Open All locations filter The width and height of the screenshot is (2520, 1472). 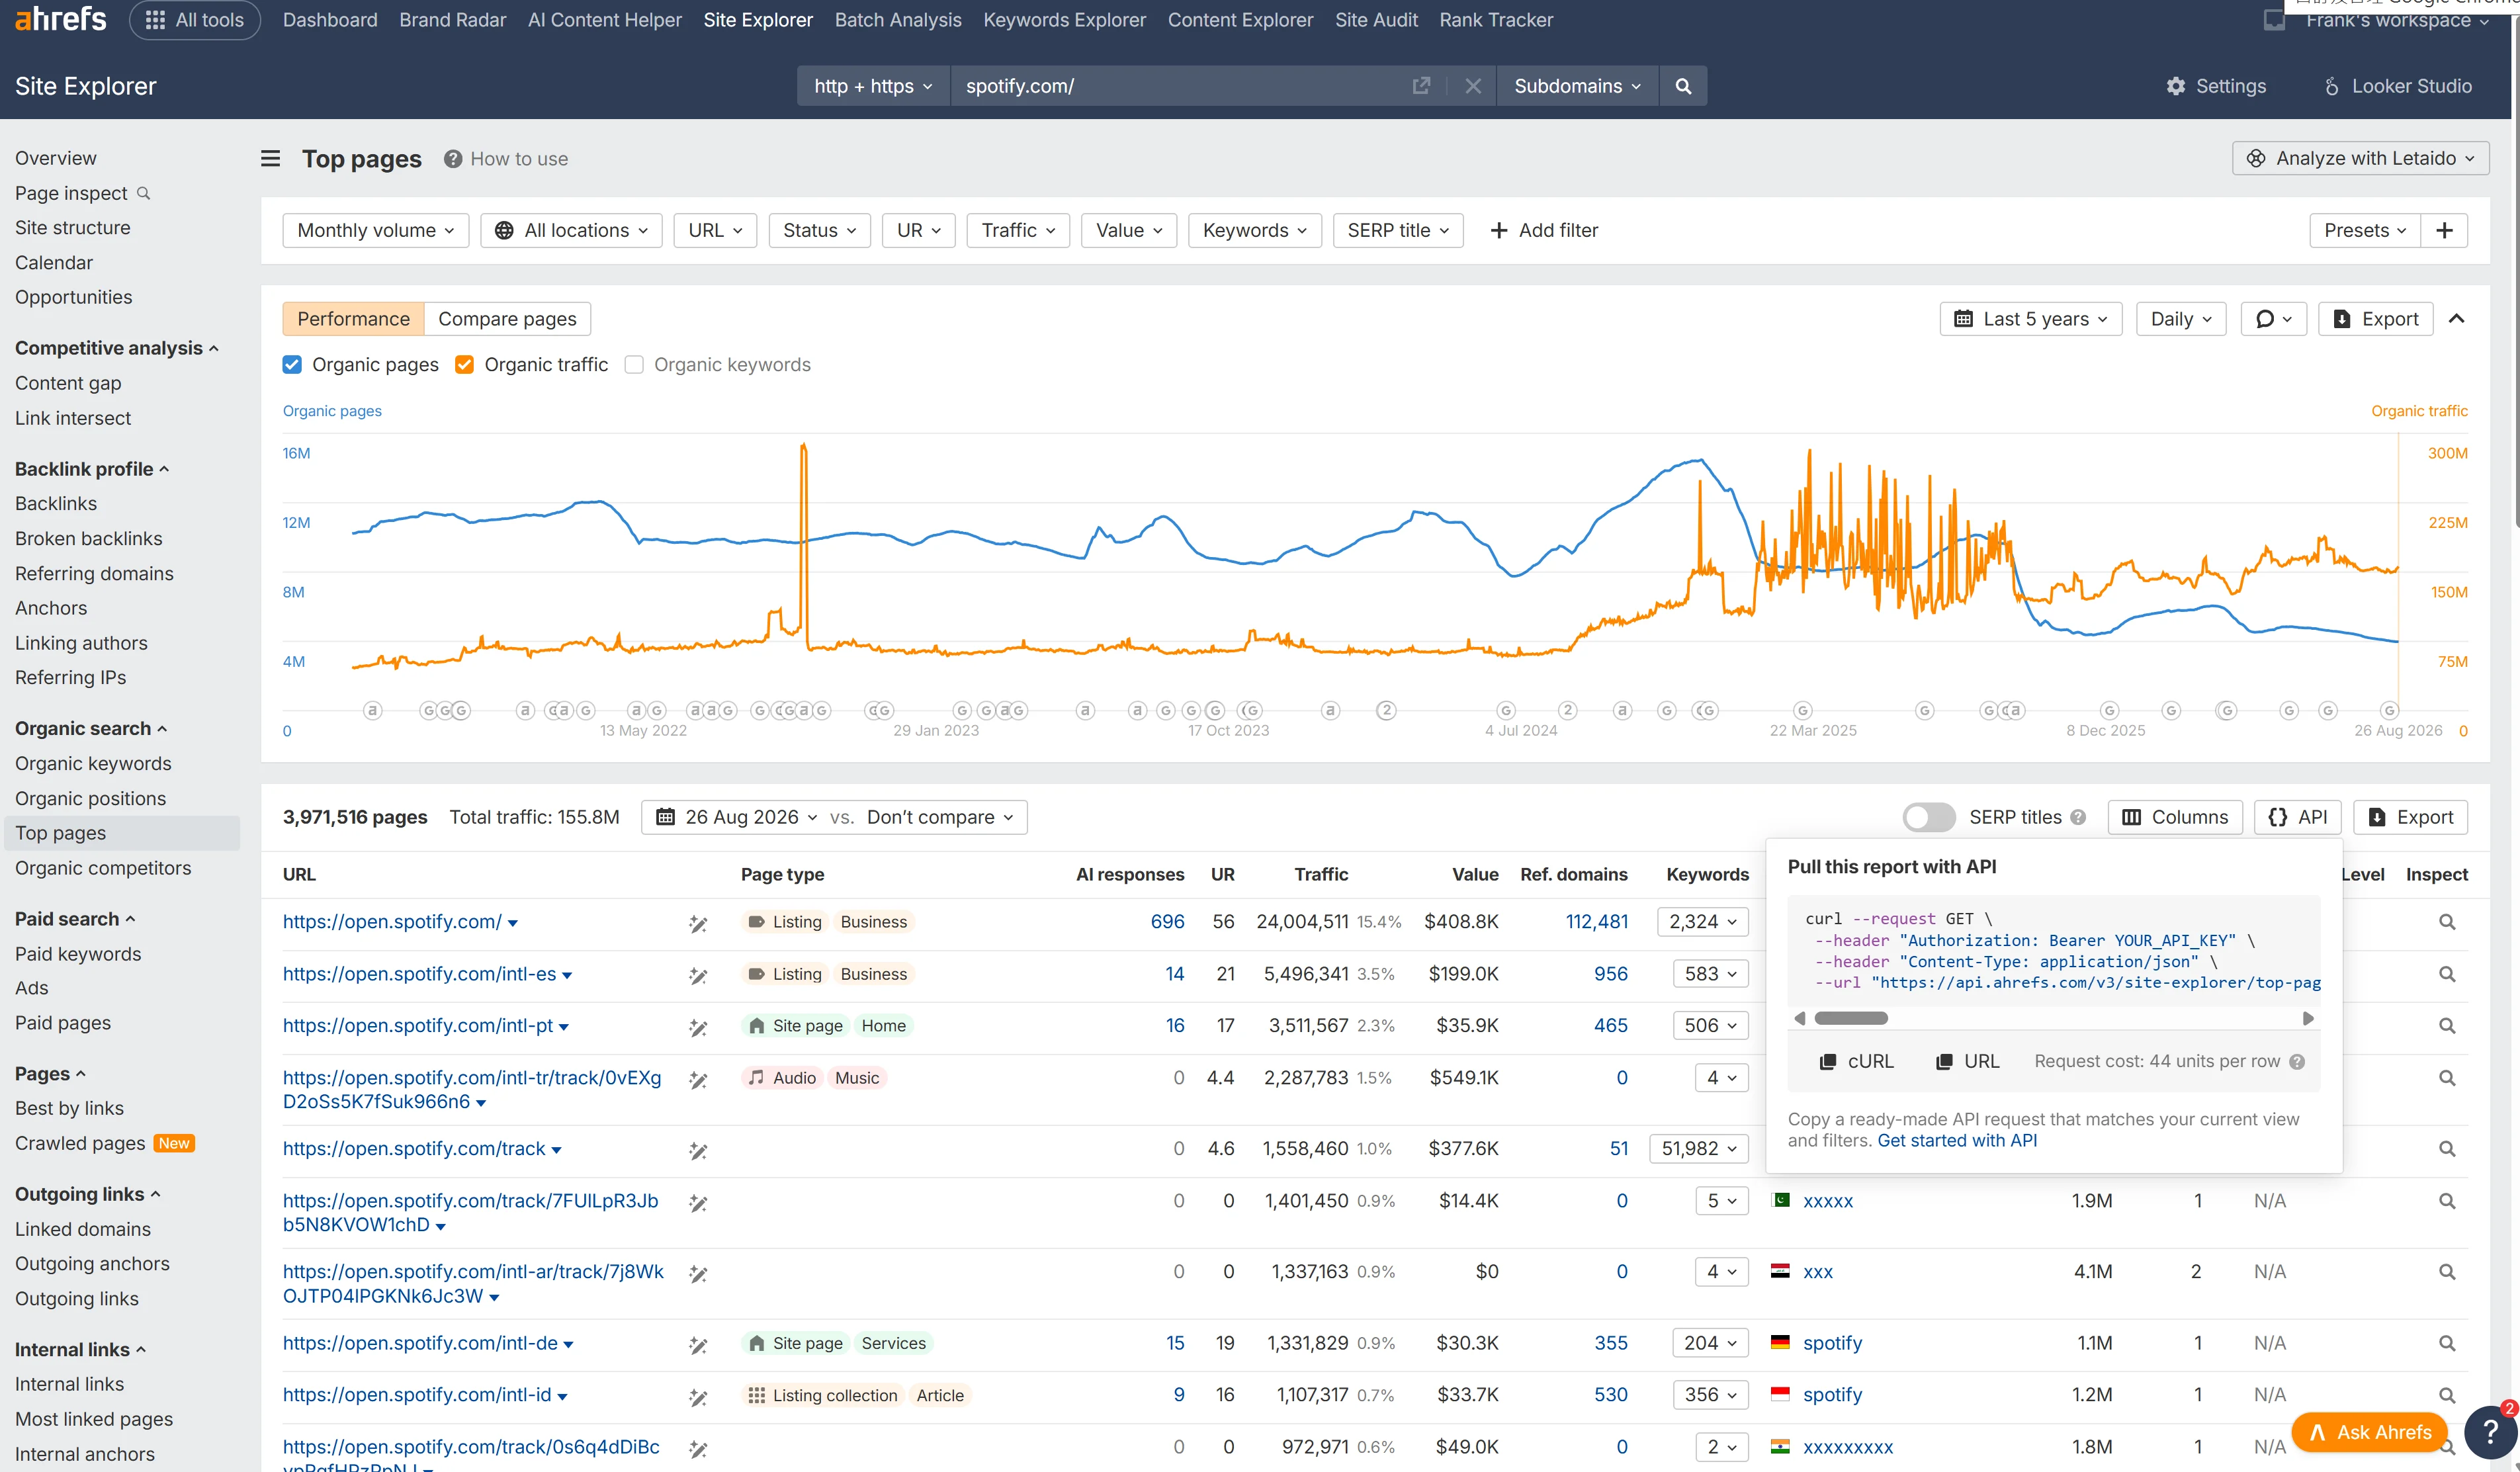click(571, 230)
